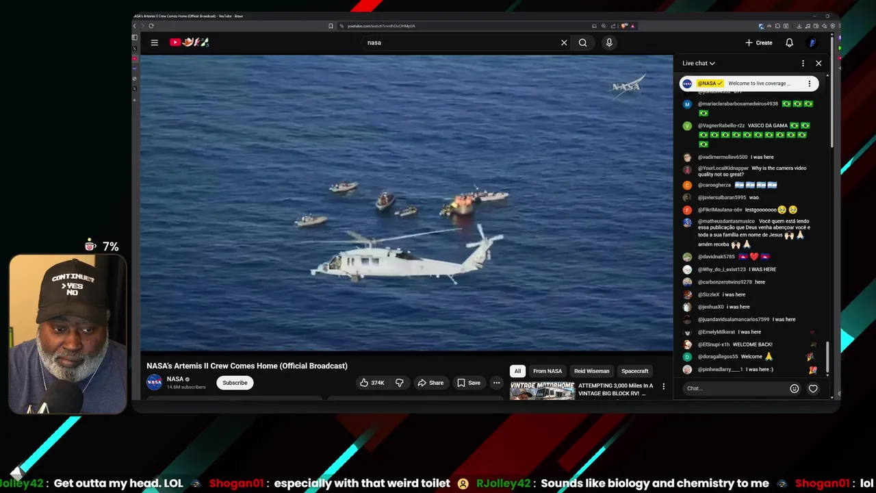Zoom control magnifier in address bar
Screen dimensions: 876x493
pos(604,26)
